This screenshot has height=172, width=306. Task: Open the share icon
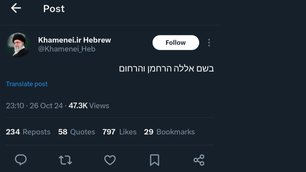tap(199, 160)
